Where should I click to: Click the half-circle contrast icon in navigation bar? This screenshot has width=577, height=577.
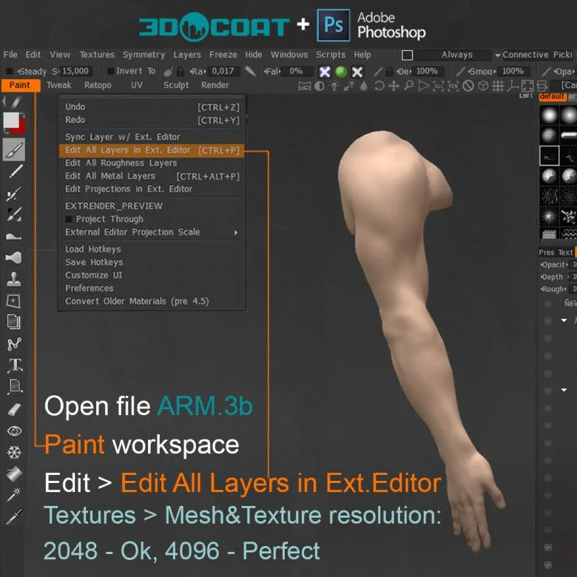tap(320, 86)
